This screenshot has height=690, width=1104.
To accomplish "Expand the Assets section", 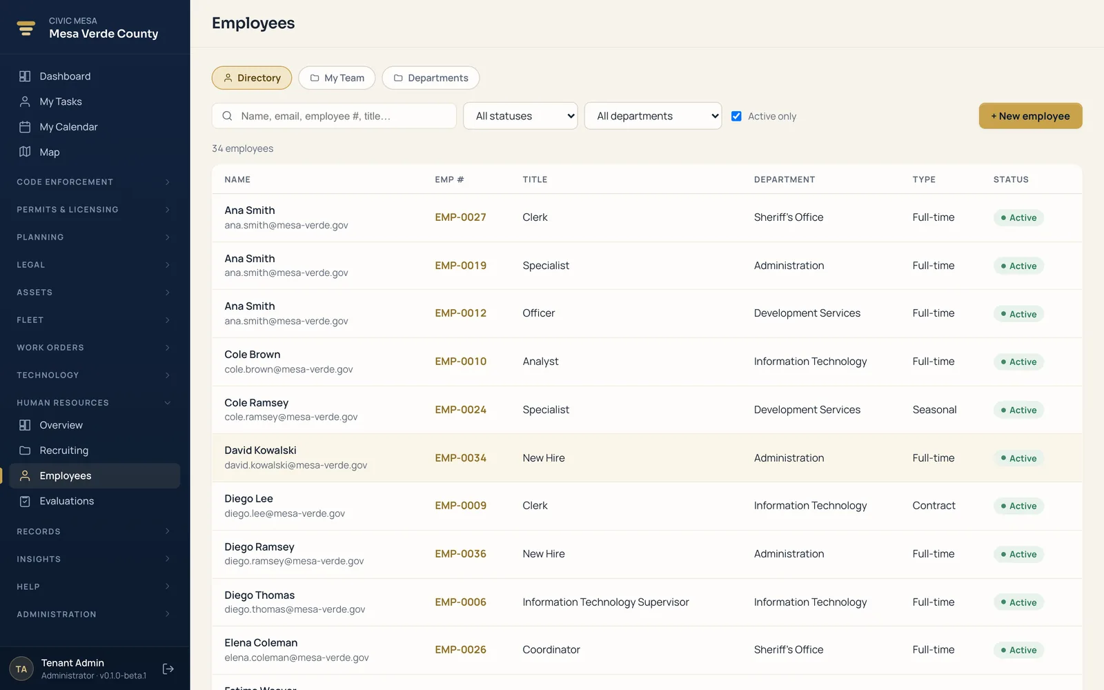I will [95, 293].
